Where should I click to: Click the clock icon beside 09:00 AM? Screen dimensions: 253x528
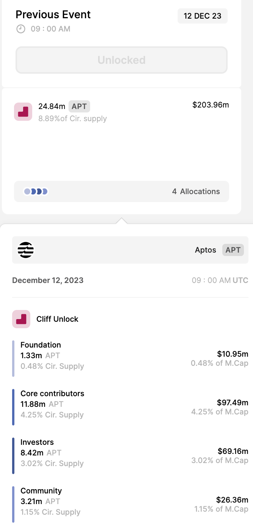(21, 29)
